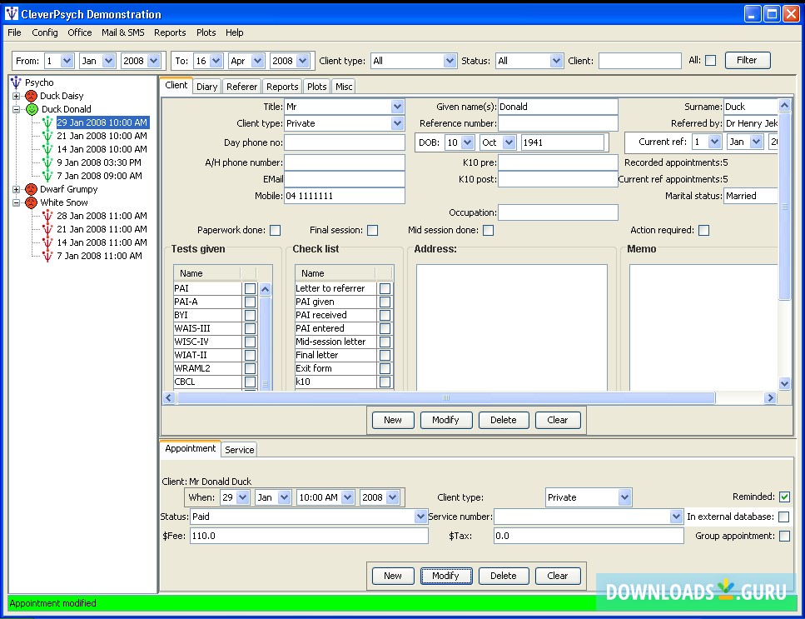Click green icon of 21 Jan 10:00 AM appointment
This screenshot has height=619, width=805.
tap(47, 136)
